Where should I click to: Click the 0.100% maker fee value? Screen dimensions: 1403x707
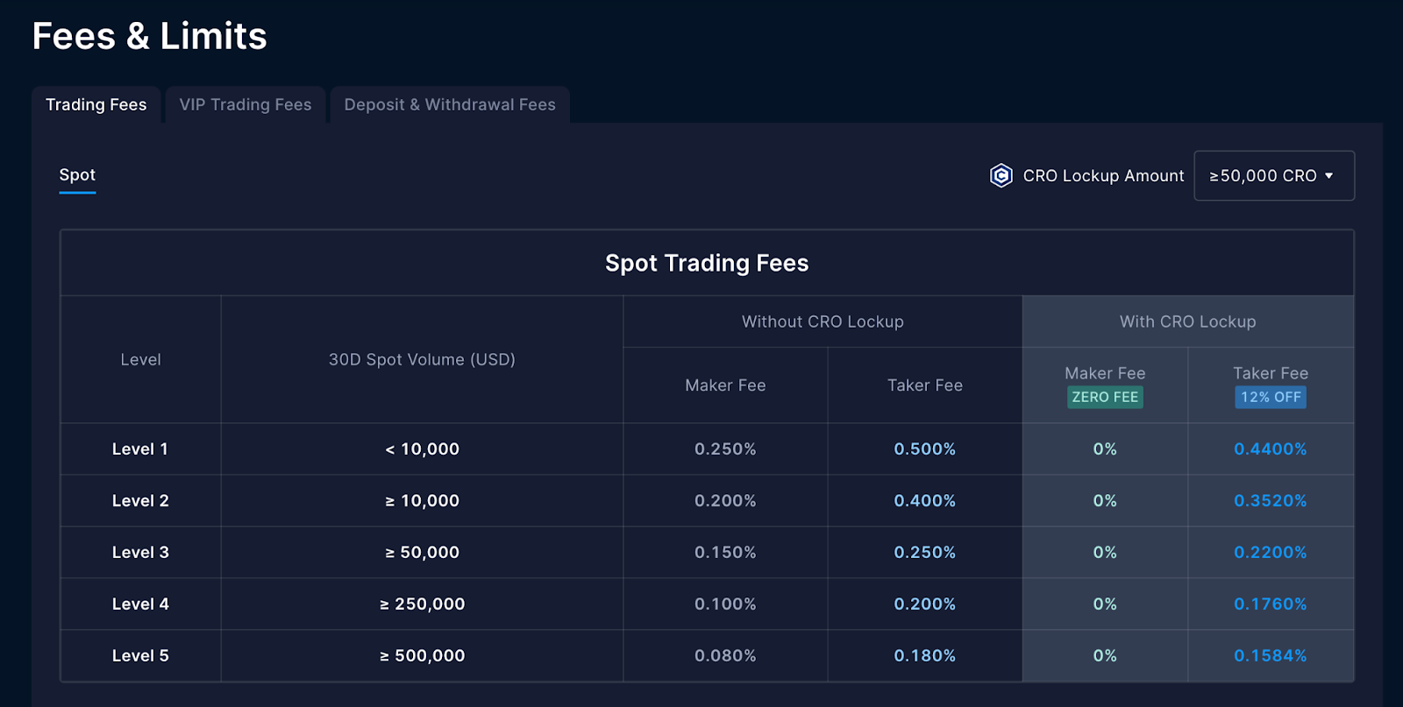coord(725,604)
